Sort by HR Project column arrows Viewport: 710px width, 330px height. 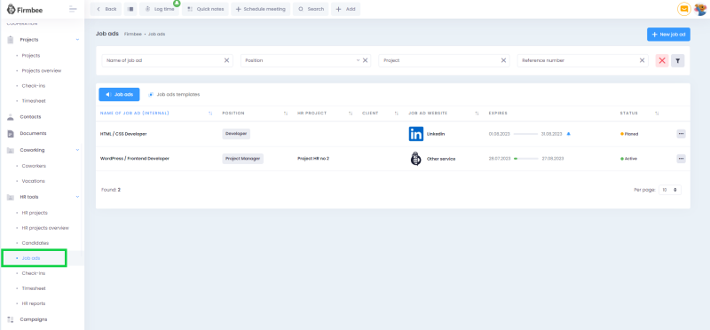[x=351, y=114]
